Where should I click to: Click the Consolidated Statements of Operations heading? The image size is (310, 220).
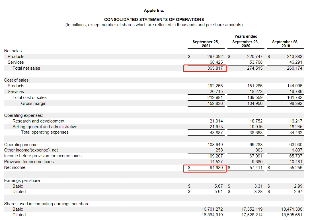(x=154, y=20)
